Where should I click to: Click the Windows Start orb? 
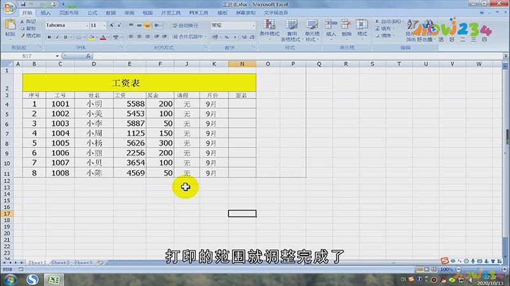pyautogui.click(x=10, y=280)
